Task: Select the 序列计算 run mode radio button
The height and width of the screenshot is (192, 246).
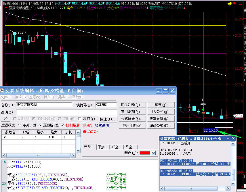Action: point(20,125)
